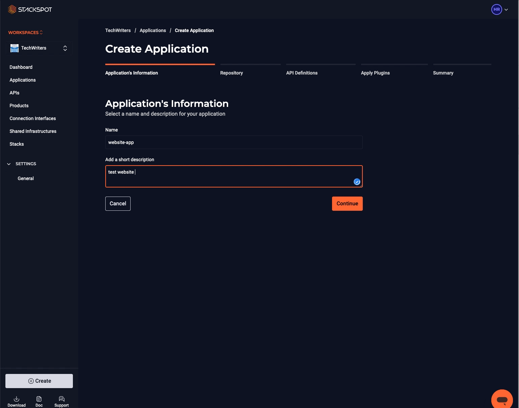Collapse the Settings section chevron
519x408 pixels.
[x=9, y=164]
